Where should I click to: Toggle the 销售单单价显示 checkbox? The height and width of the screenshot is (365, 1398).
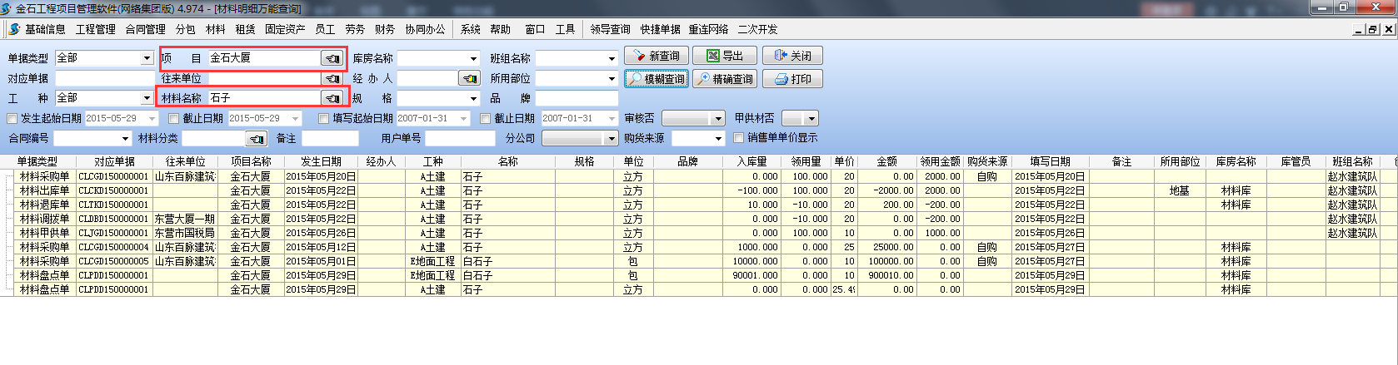738,138
